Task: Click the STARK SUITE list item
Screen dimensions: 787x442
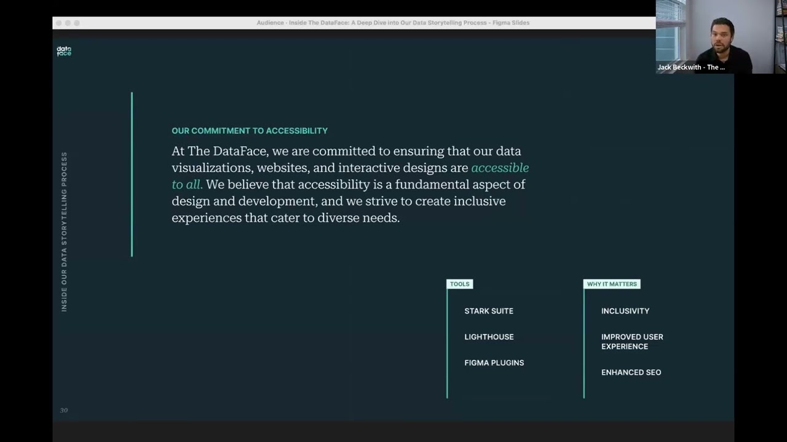Action: click(489, 311)
